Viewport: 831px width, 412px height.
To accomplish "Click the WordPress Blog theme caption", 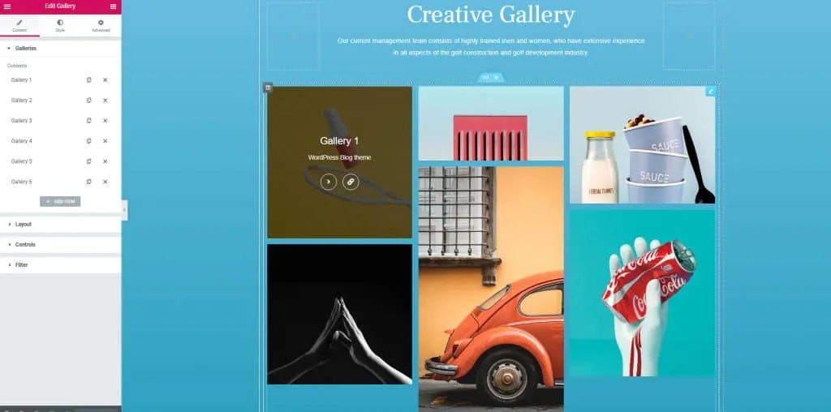I will [339, 158].
